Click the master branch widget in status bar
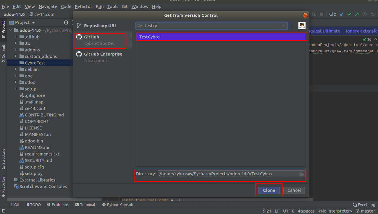The width and height of the screenshot is (378, 214). (x=366, y=211)
